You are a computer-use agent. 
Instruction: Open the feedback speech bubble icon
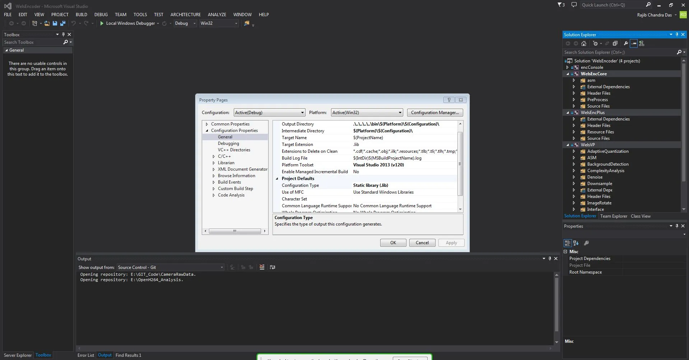tap(574, 5)
